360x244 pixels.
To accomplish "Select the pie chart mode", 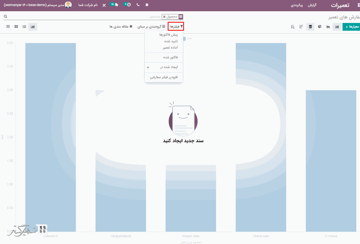I will [x=320, y=27].
